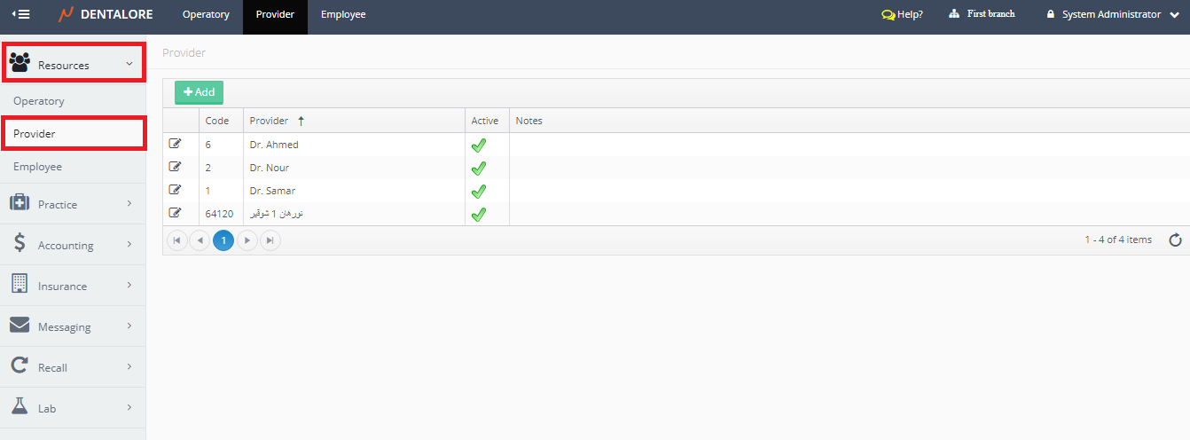
Task: Refresh the provider grid
Action: tap(1175, 240)
